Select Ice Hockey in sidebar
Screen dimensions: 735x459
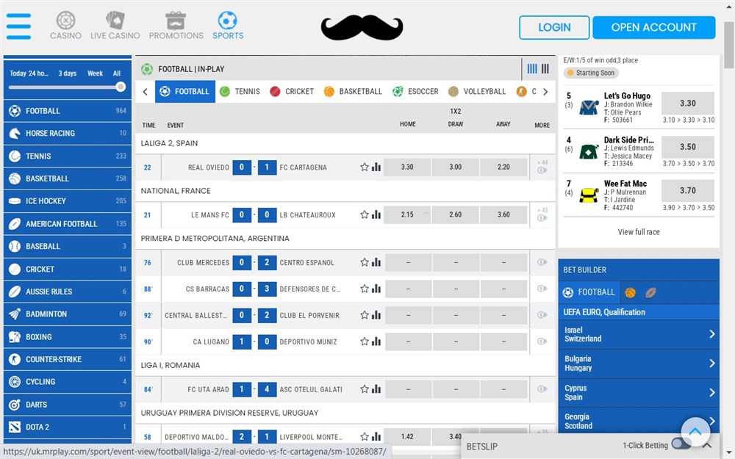(68, 201)
